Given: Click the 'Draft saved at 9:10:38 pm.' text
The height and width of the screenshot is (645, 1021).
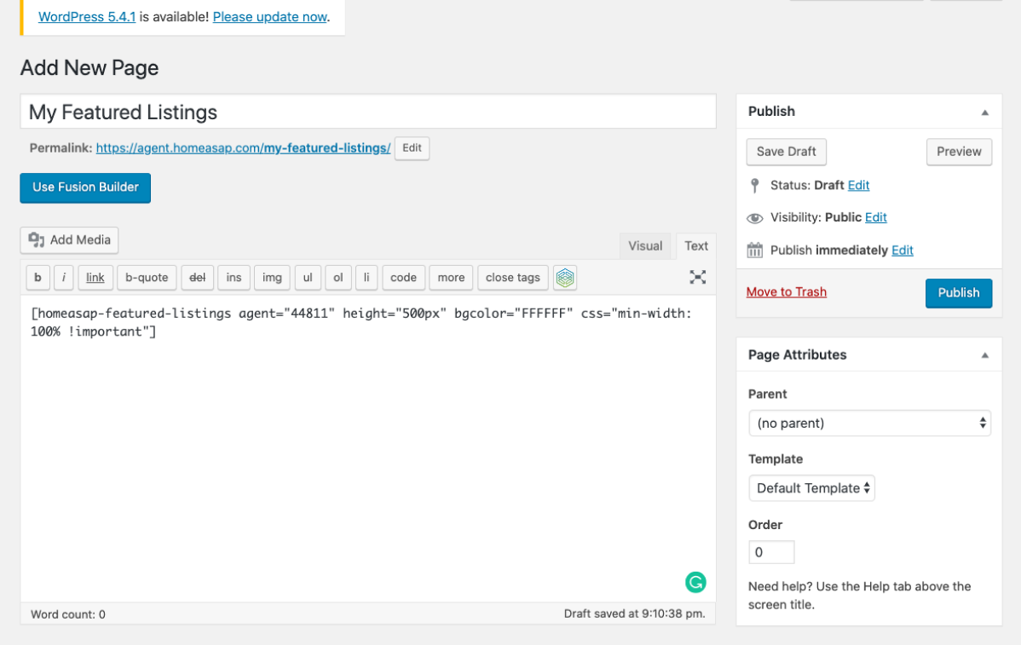Looking at the screenshot, I should [x=634, y=613].
